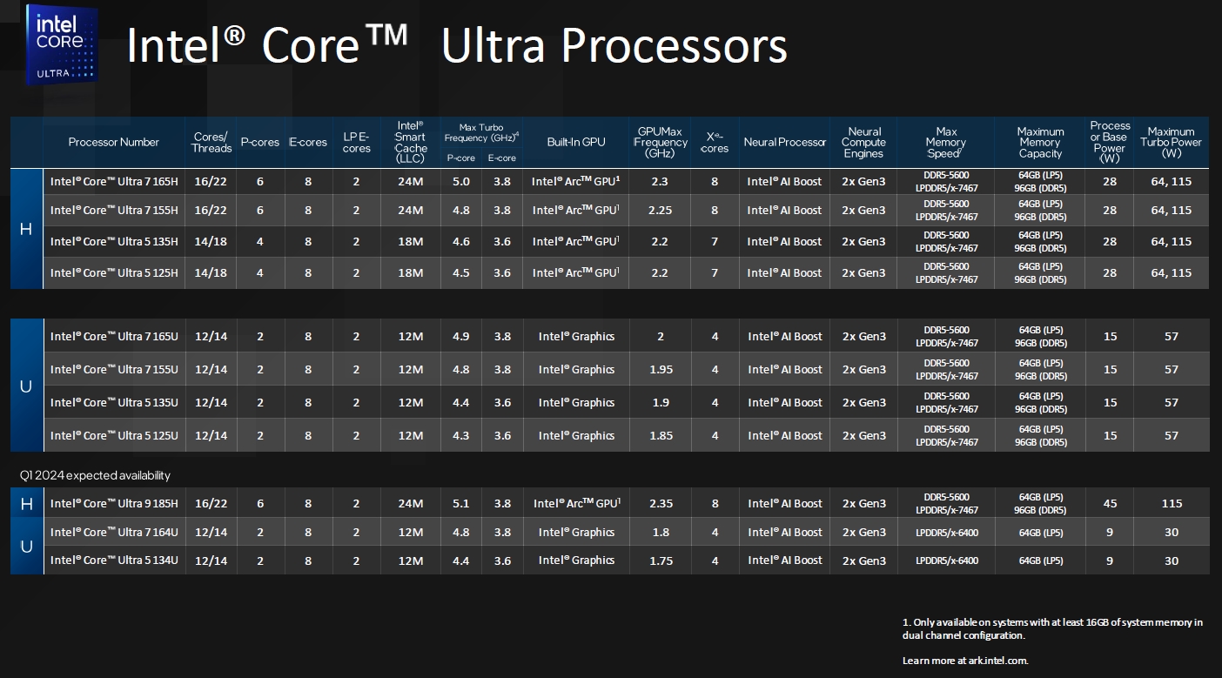
Task: Click the LPDDR5/x-6400 memory speed cell
Action: point(945,532)
